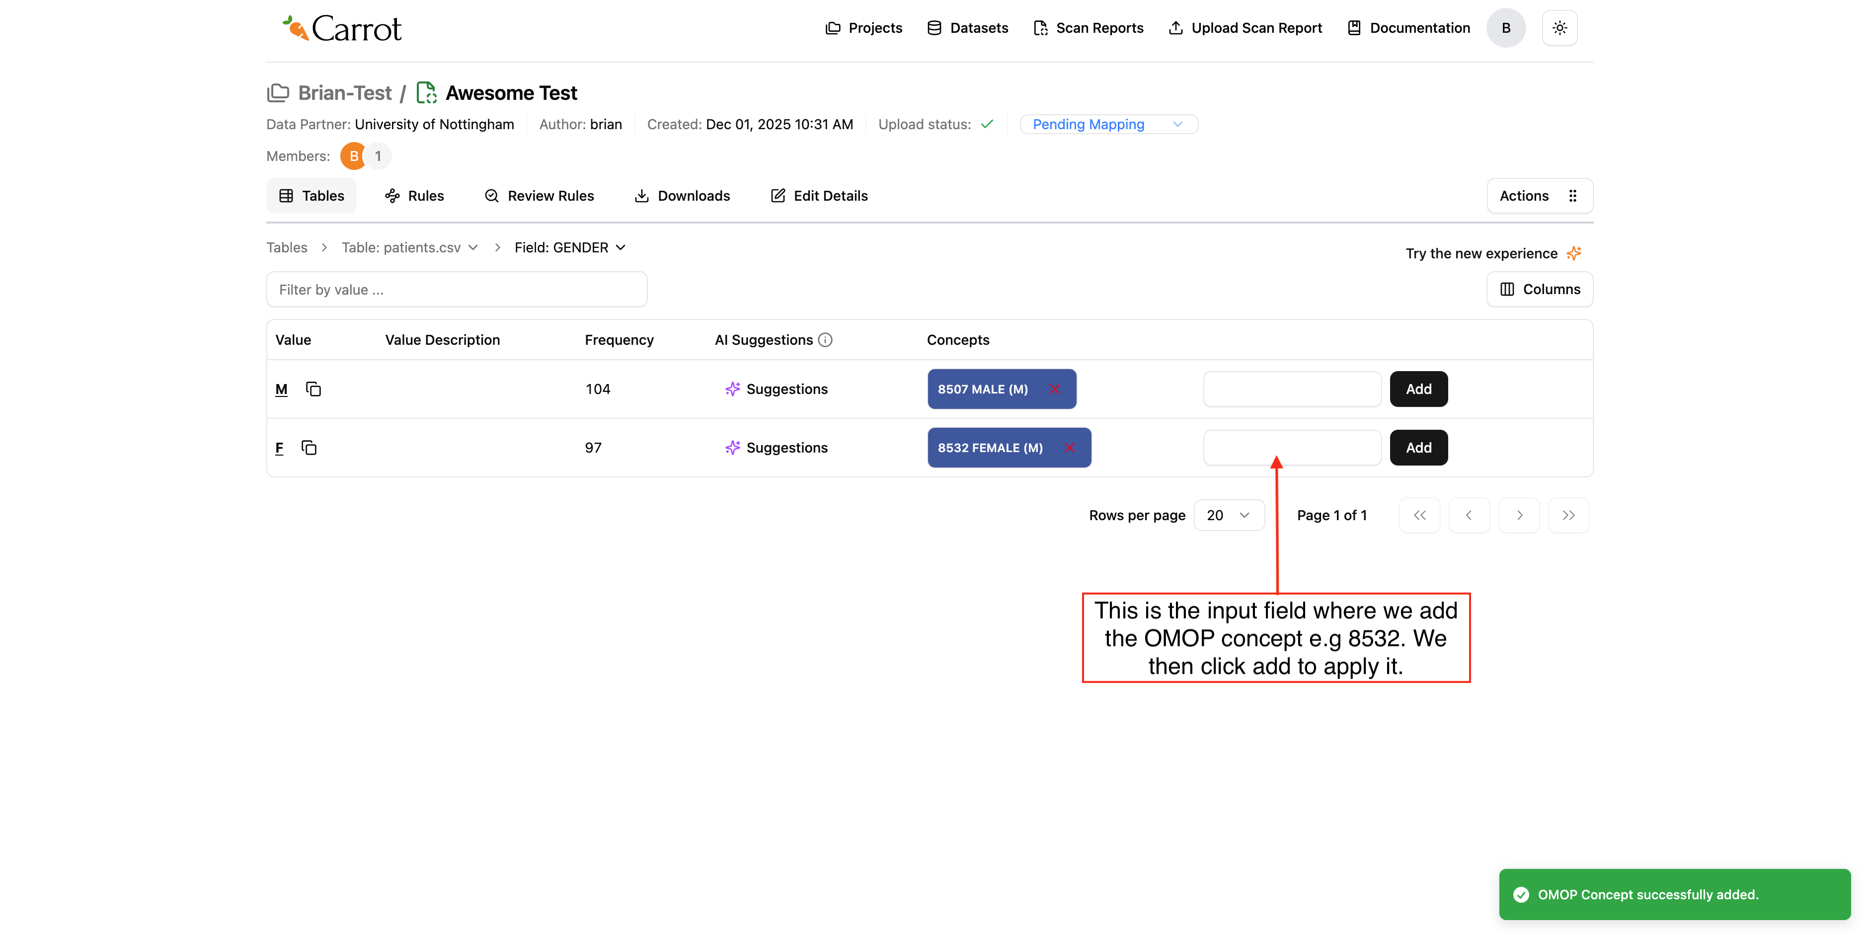
Task: Open the Actions menu button
Action: click(1539, 196)
